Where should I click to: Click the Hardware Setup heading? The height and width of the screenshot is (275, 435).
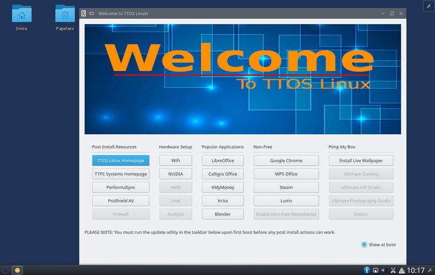click(176, 147)
